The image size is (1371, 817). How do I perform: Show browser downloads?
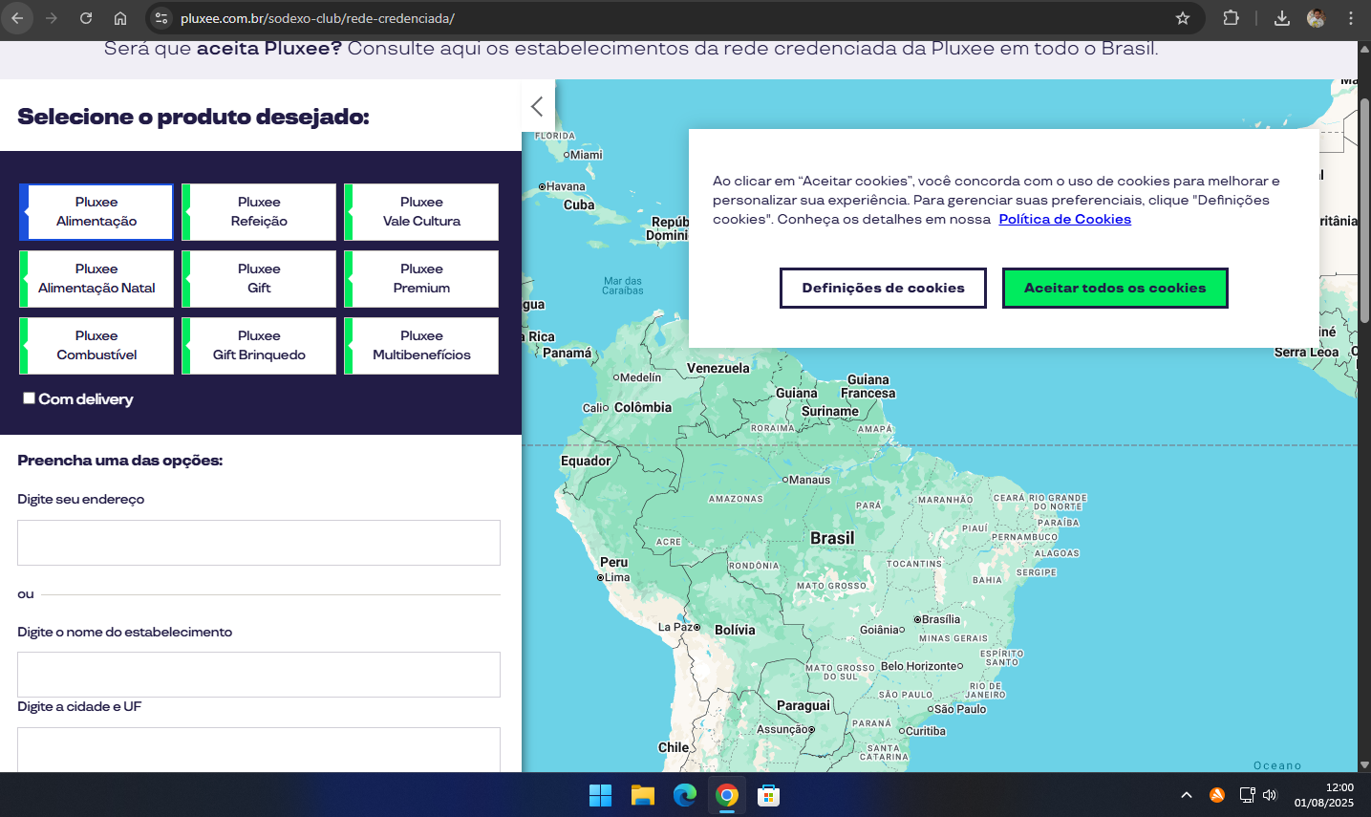coord(1282,18)
